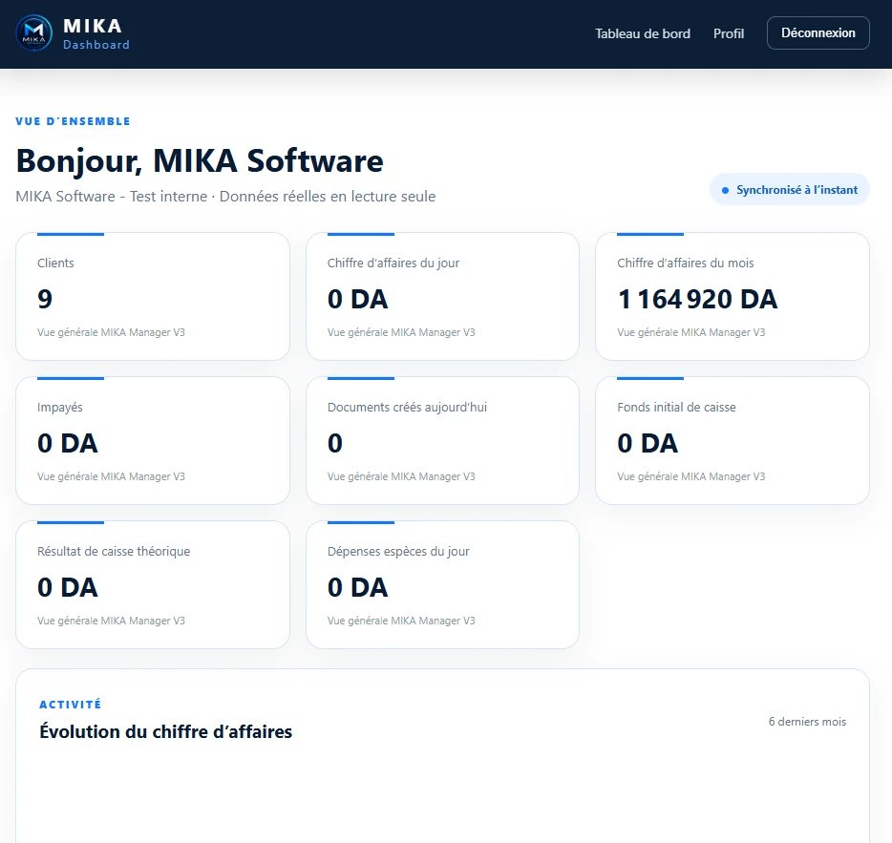Click the Bonjour, MIKA Software heading
This screenshot has height=843, width=892.
[200, 161]
